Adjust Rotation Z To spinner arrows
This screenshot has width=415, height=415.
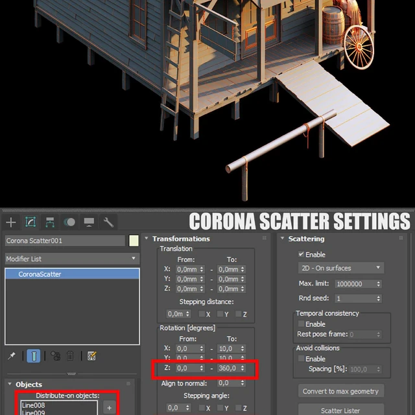243,368
